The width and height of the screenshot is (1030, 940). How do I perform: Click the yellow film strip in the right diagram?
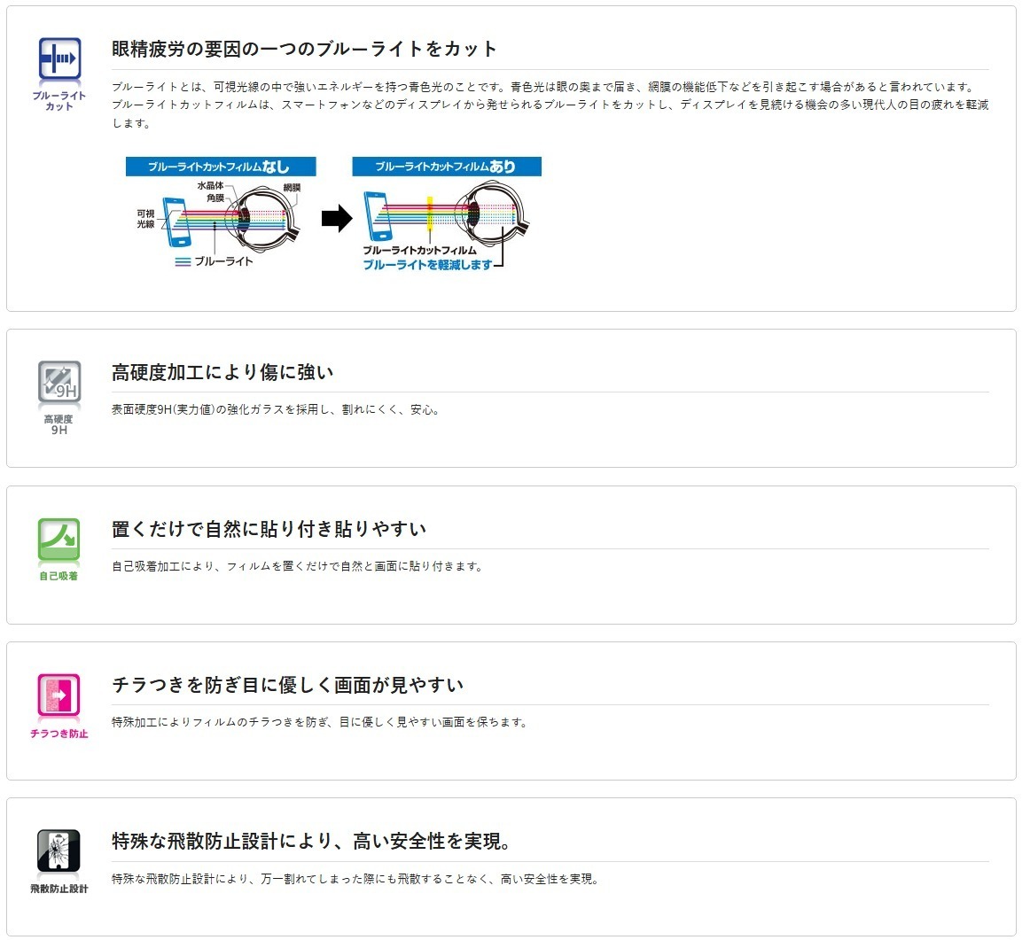[432, 213]
